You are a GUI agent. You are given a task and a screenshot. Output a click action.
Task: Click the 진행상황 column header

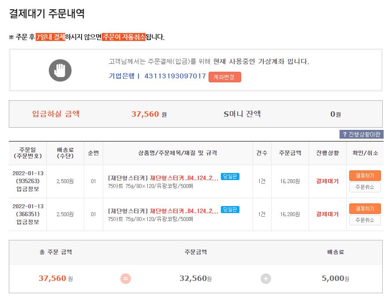coord(327,153)
